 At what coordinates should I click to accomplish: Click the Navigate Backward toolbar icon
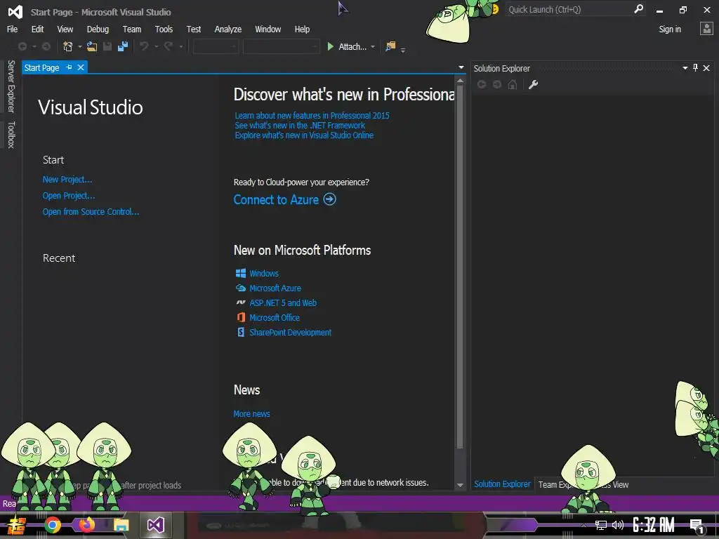coord(22,46)
